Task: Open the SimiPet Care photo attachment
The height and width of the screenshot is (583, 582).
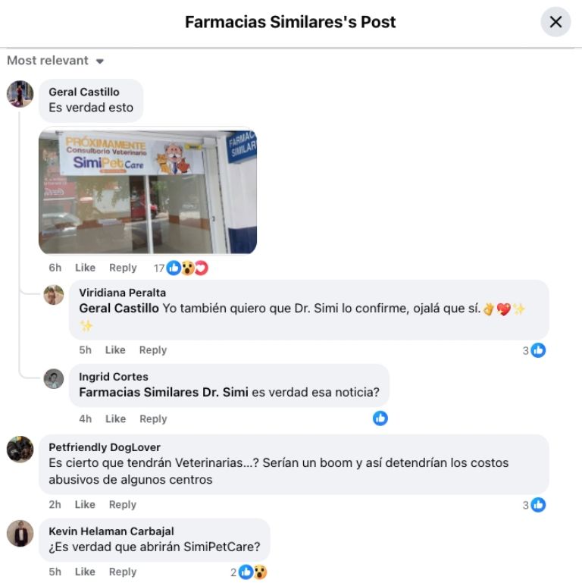Action: point(148,192)
